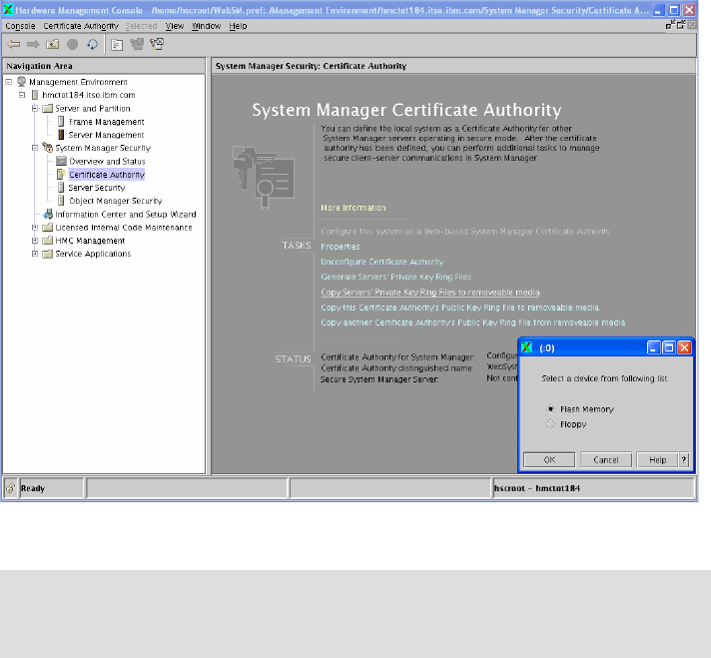Viewport: 711px width, 658px height.
Task: Select the Flash Memory radio button
Action: (x=550, y=409)
